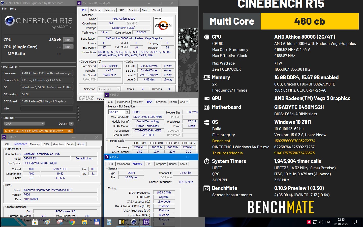The image size is (363, 227).
Task: Click the Motherboard icon in BenchMate panel
Action: tap(206, 107)
